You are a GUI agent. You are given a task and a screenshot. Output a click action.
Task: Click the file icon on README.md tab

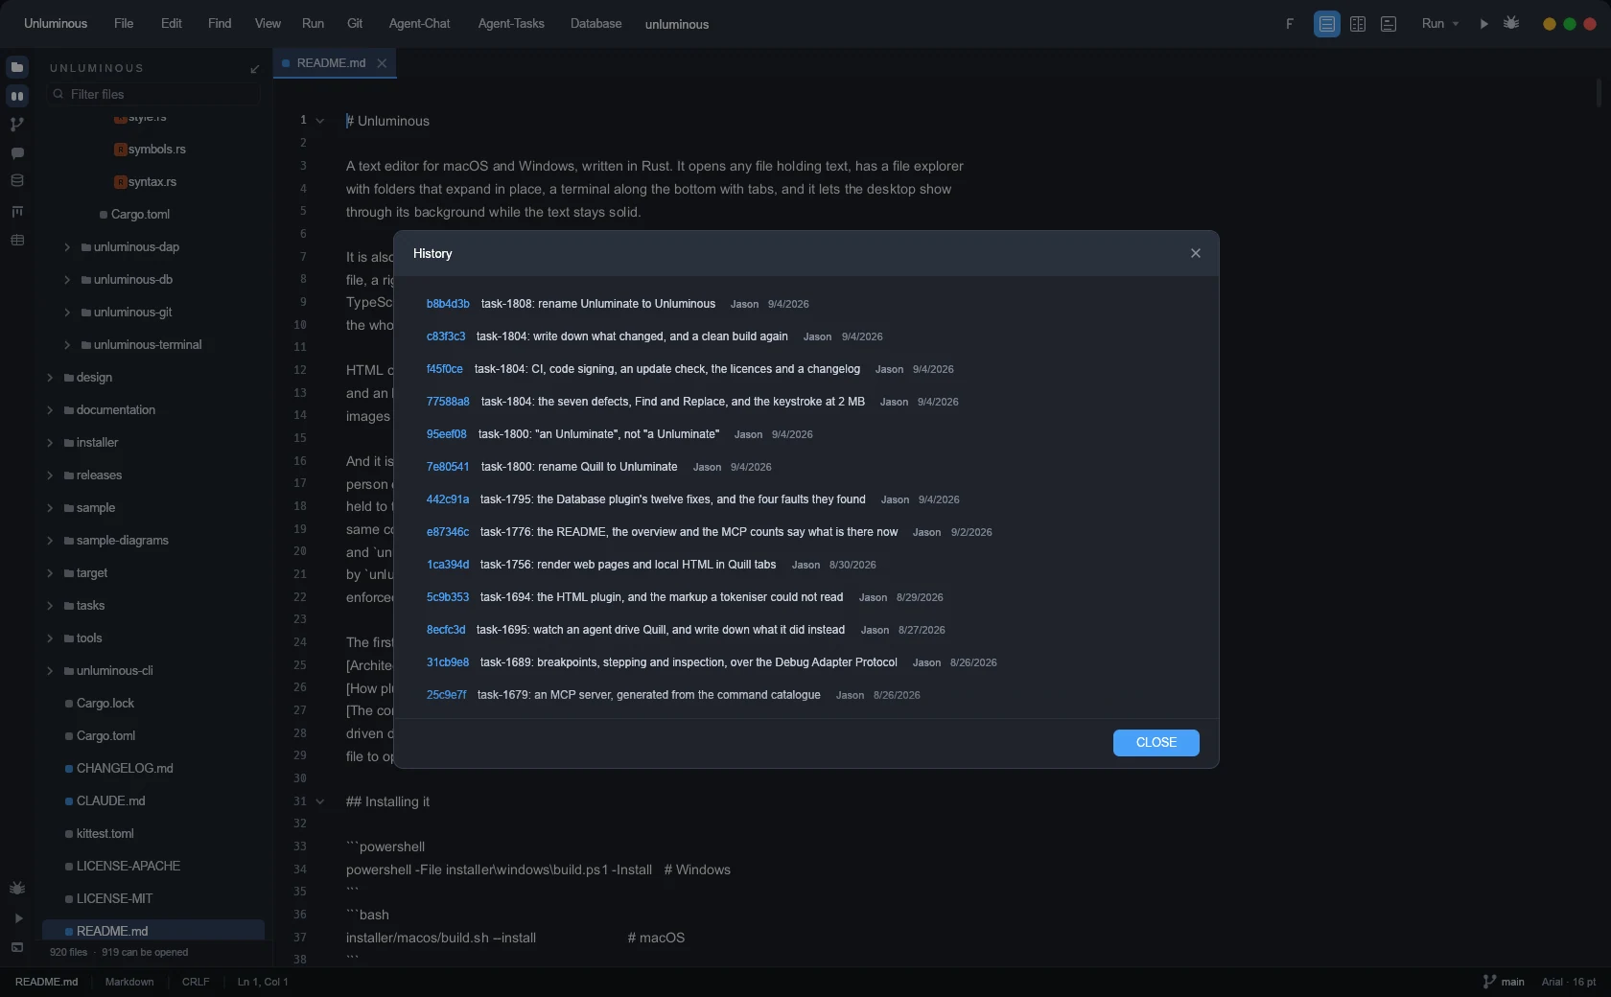[x=286, y=63]
